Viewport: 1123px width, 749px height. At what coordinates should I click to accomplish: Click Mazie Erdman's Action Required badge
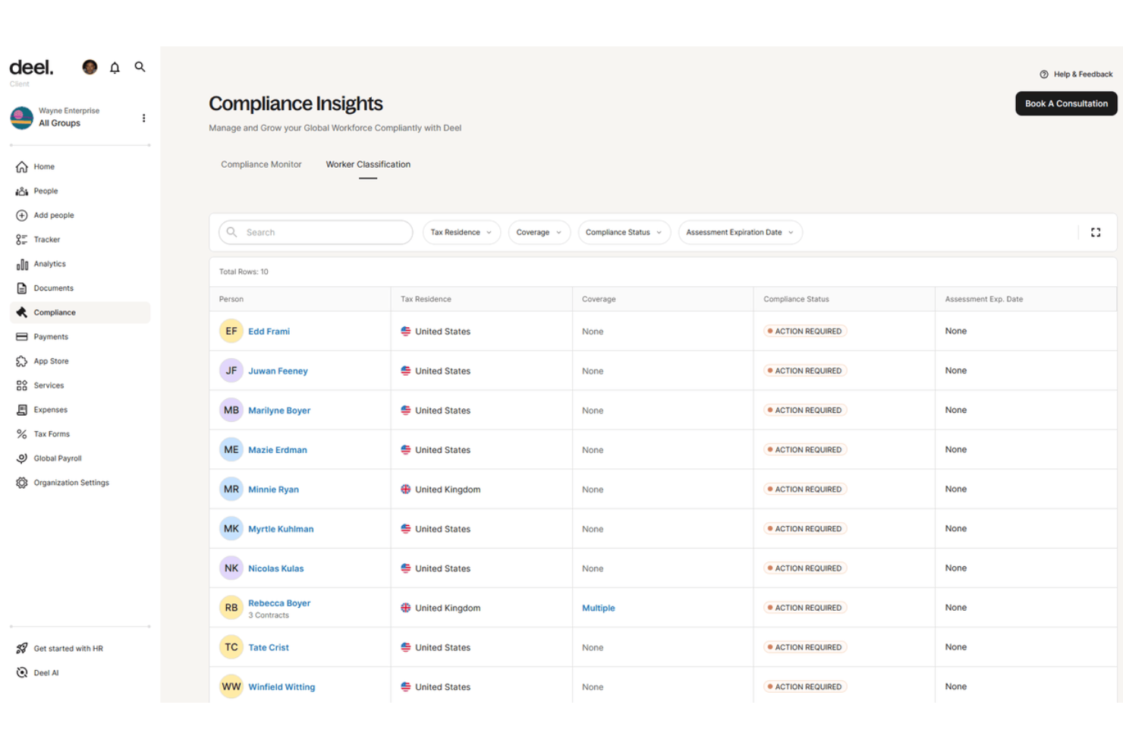tap(805, 450)
